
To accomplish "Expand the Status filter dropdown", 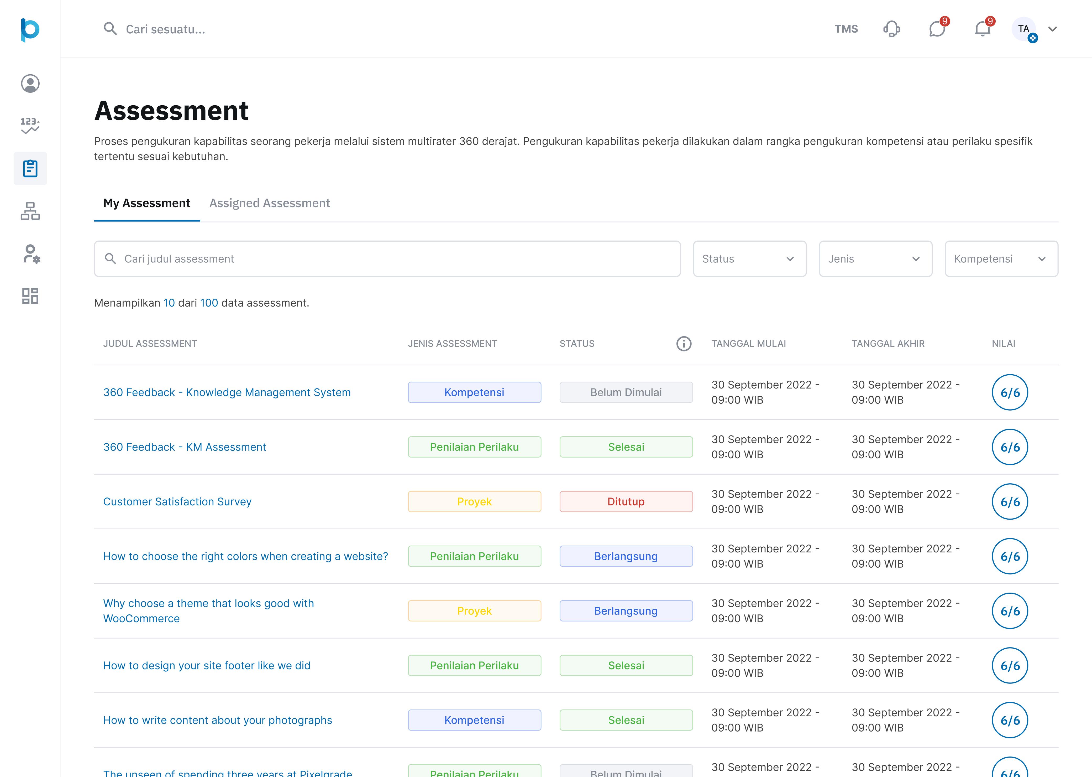I will point(749,259).
